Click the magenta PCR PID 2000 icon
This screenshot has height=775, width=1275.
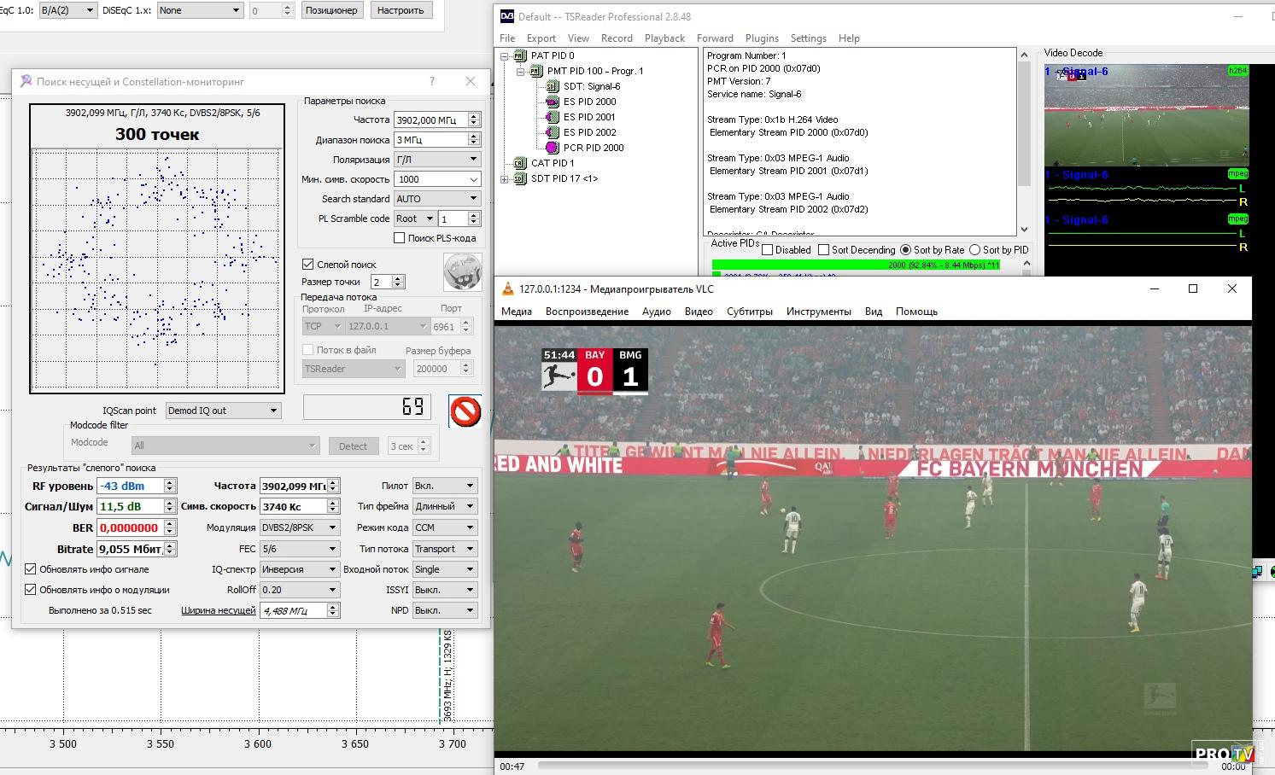[552, 148]
